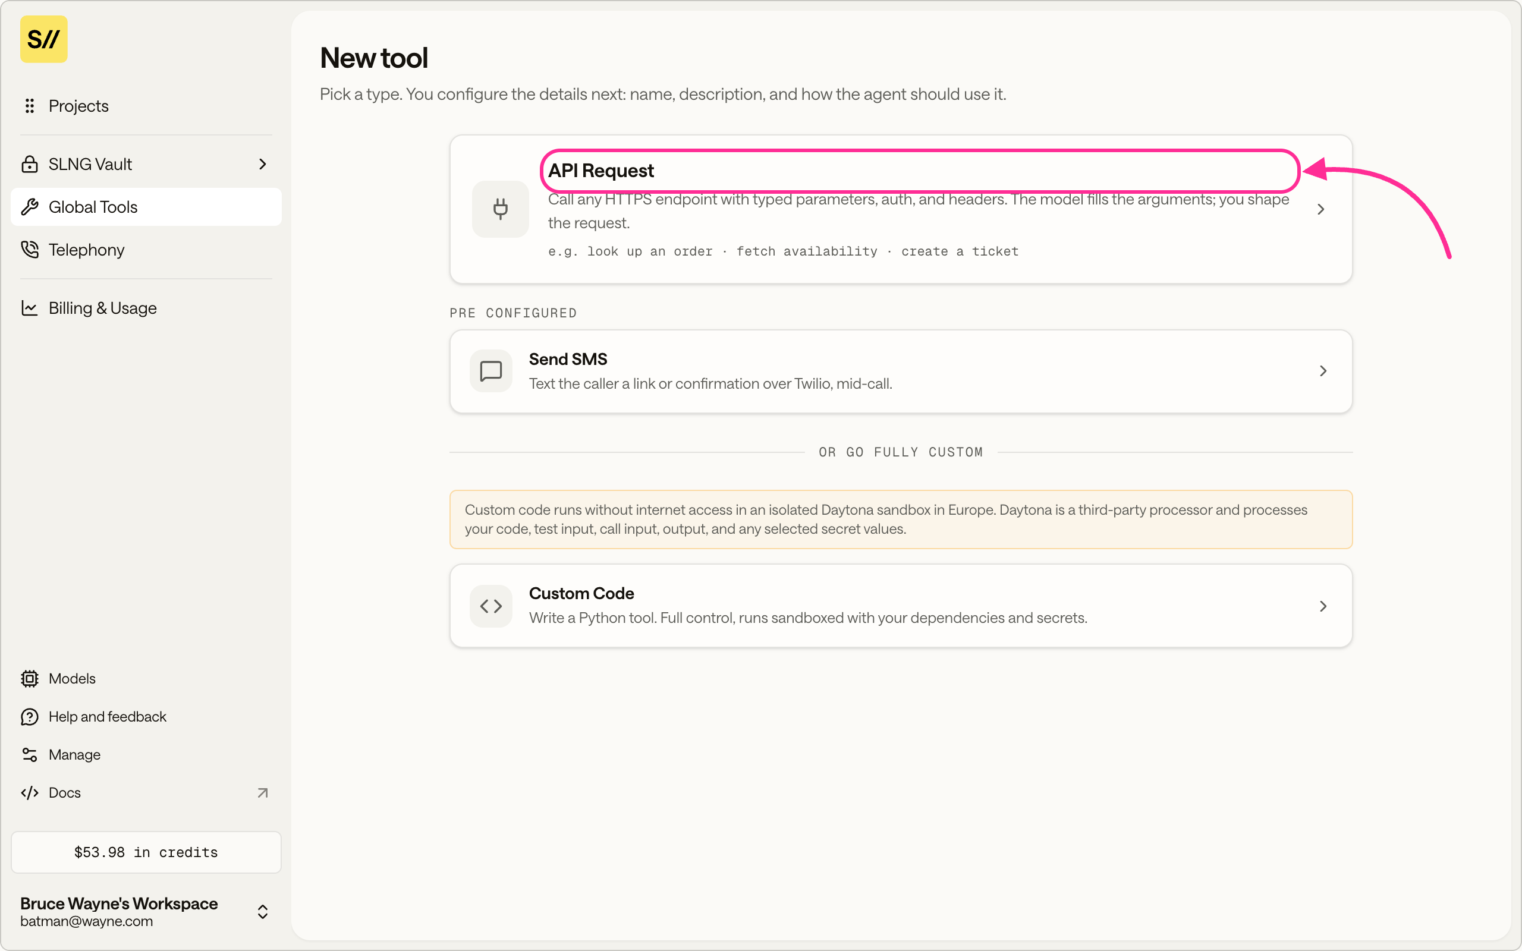Click the yellow S// logo
This screenshot has width=1522, height=951.
[x=43, y=39]
